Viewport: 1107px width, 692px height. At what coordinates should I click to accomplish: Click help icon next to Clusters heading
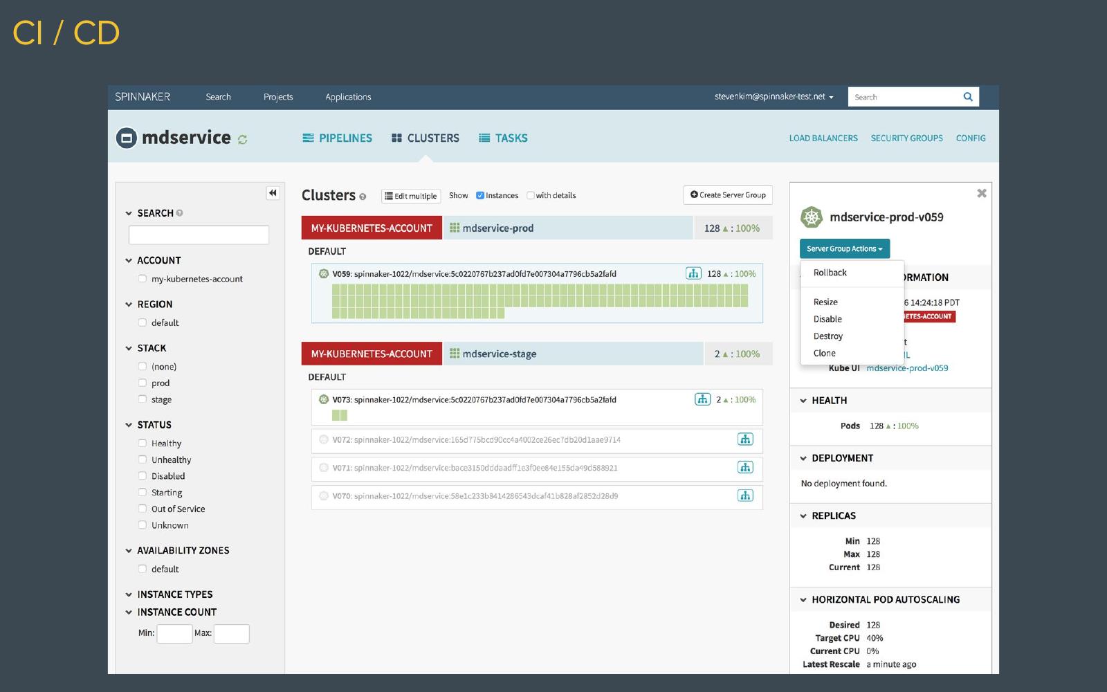pos(363,197)
